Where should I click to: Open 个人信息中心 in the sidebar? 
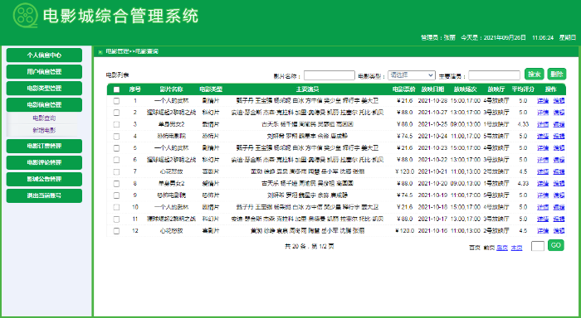44,55
